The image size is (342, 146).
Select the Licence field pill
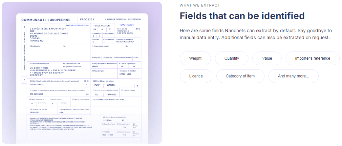tap(196, 76)
